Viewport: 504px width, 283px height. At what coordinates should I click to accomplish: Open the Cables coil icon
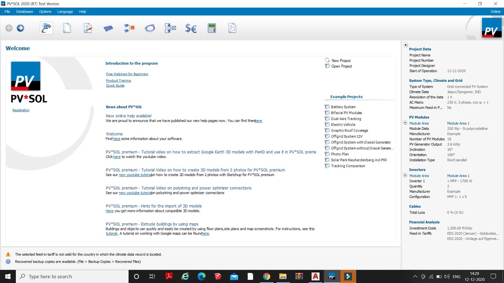150,28
